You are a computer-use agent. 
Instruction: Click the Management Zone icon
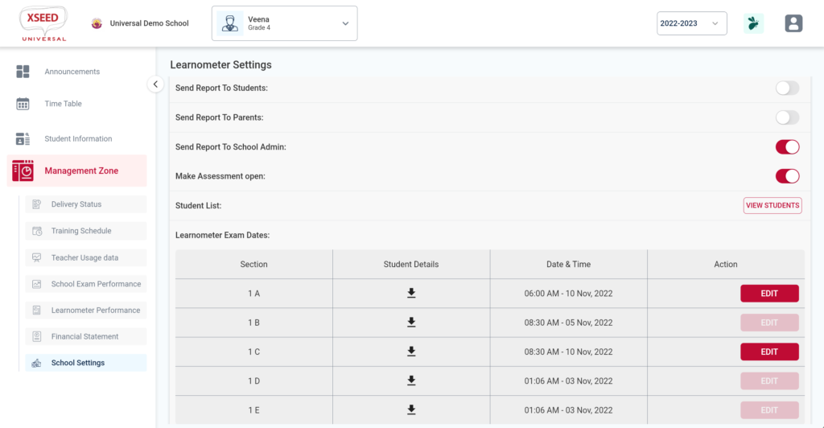click(23, 171)
